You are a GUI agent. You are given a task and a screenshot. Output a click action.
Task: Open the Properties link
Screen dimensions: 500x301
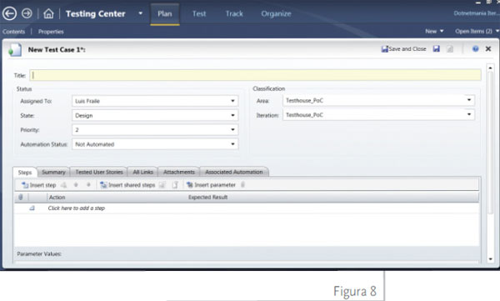(x=51, y=32)
